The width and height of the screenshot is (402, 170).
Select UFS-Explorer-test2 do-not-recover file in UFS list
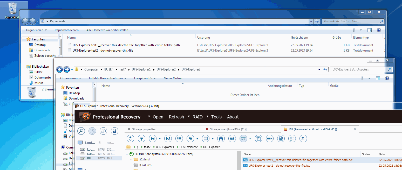point(279,166)
